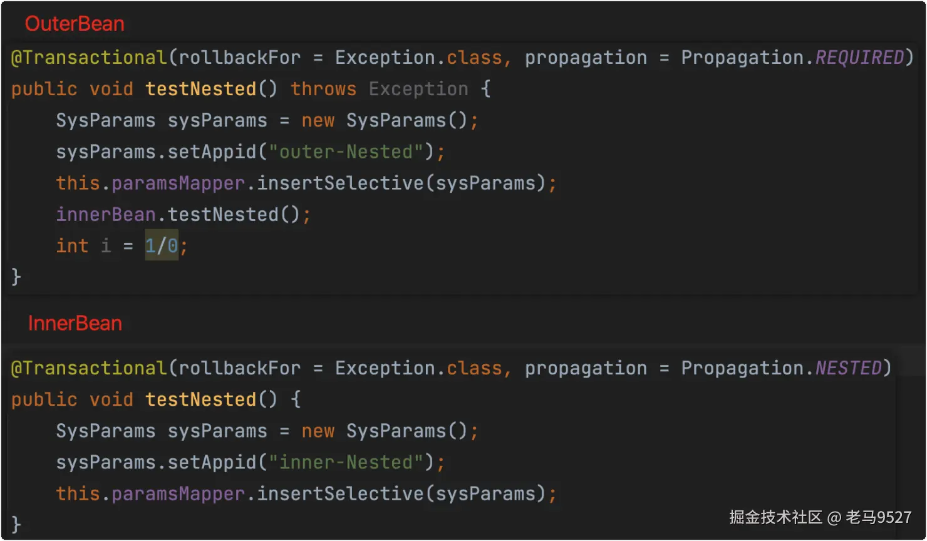
Task: Click closing brace of outer testNested method
Action: pyautogui.click(x=16, y=276)
